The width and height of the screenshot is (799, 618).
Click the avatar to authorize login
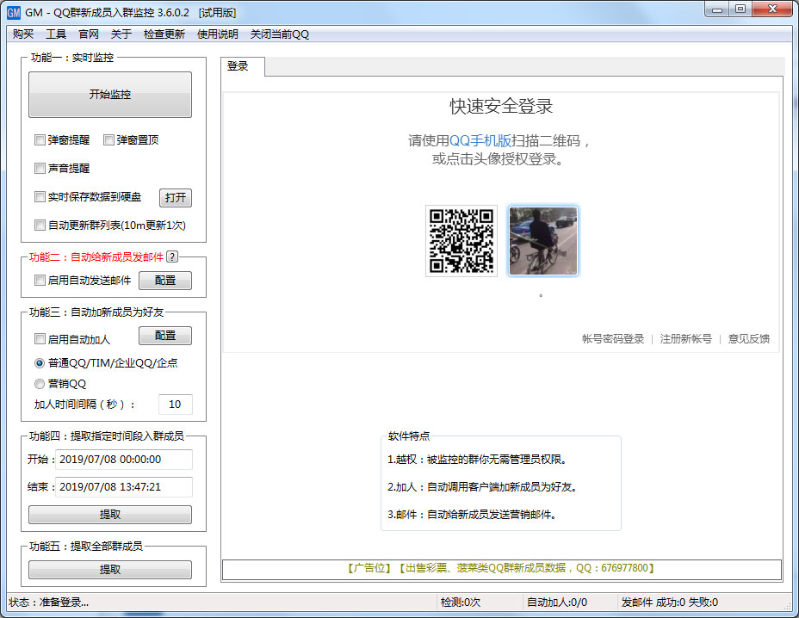[x=543, y=241]
